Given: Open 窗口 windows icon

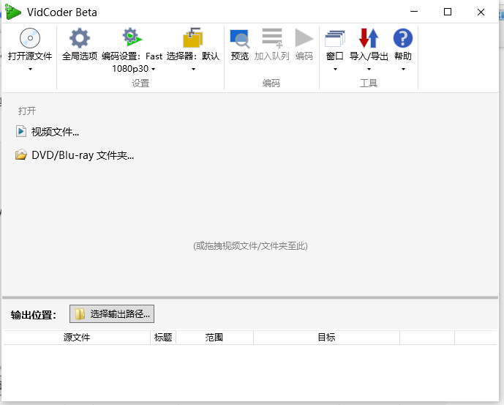Looking at the screenshot, I should (335, 38).
